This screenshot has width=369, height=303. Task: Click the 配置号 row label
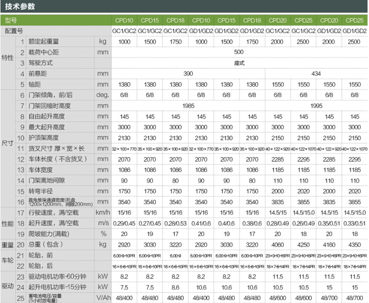14,31
